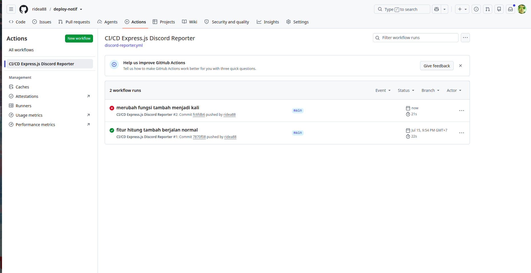Click the failed status icon of run #2

click(x=112, y=108)
